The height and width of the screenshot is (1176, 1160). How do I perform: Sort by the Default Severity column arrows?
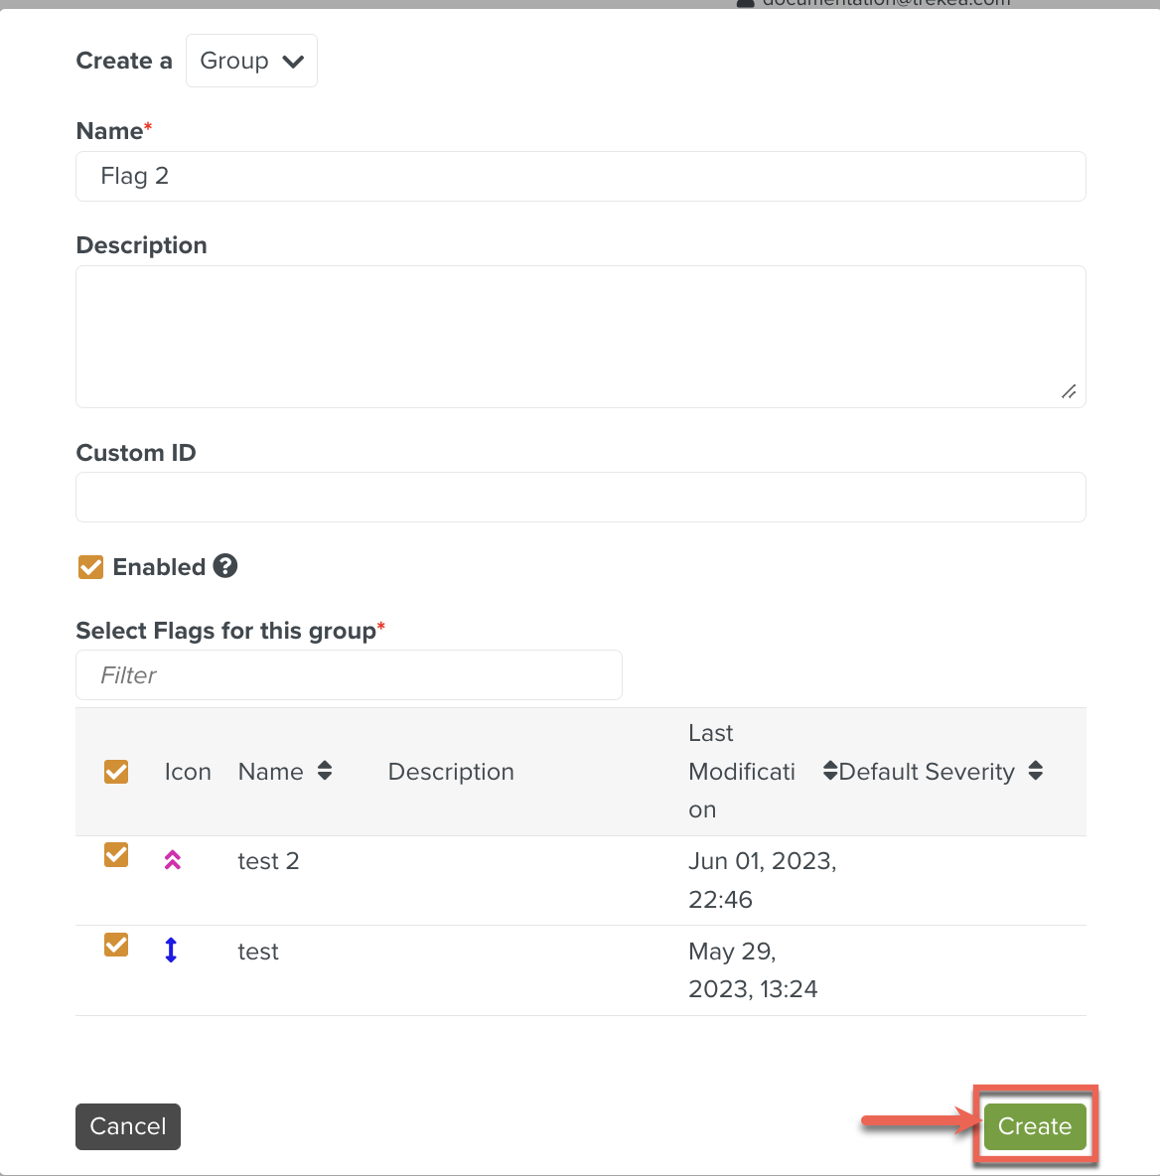(x=1035, y=771)
